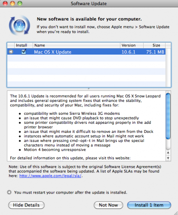Click the window resize grip icon
Image resolution: width=178 pixels, height=215 pixels.
175,213
